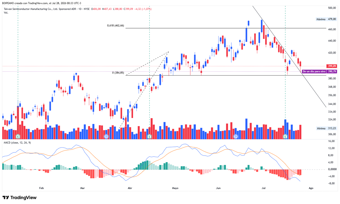Click 306,00 on the price axis
The image size is (340, 204).
click(332, 134)
